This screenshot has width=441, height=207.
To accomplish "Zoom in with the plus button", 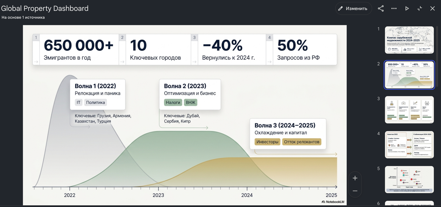I will [x=355, y=178].
